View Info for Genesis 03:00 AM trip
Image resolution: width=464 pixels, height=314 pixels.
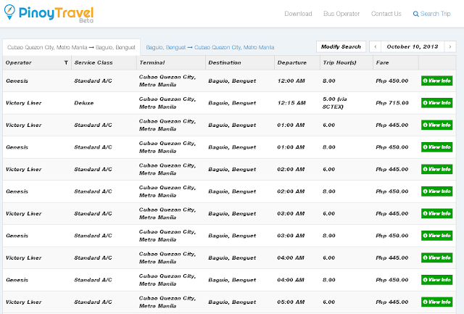[436, 236]
